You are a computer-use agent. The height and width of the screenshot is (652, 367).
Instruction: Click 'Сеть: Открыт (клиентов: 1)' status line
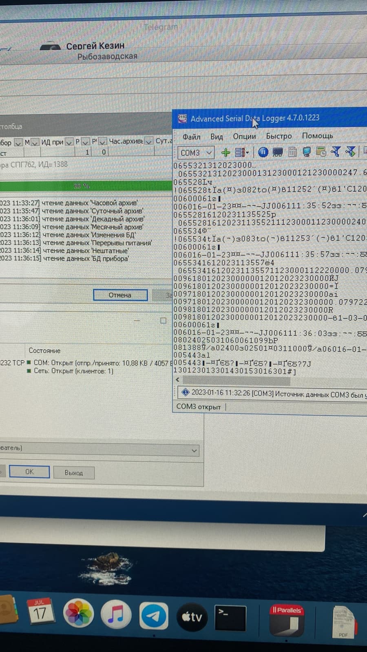[73, 371]
